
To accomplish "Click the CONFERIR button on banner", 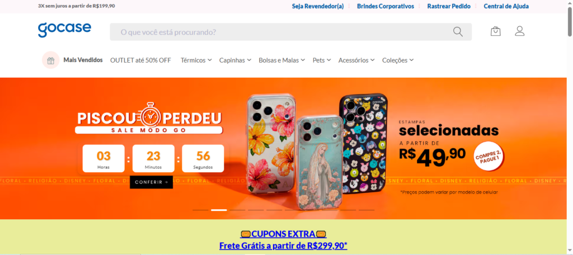I will pos(151,182).
